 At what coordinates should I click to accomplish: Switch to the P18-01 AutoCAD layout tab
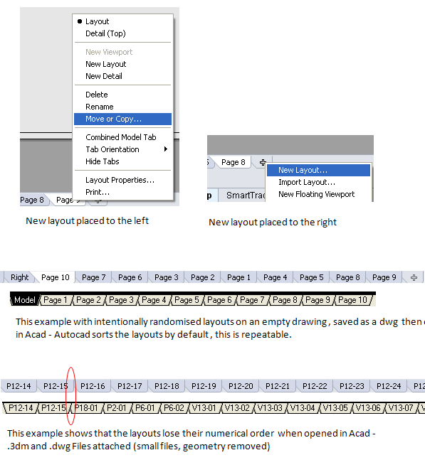(85, 408)
